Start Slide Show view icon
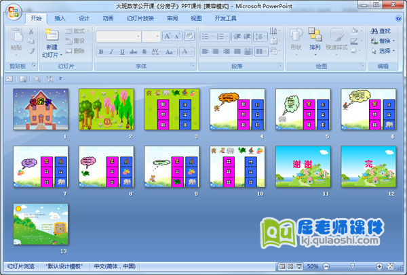407x275 pixels. click(x=299, y=266)
